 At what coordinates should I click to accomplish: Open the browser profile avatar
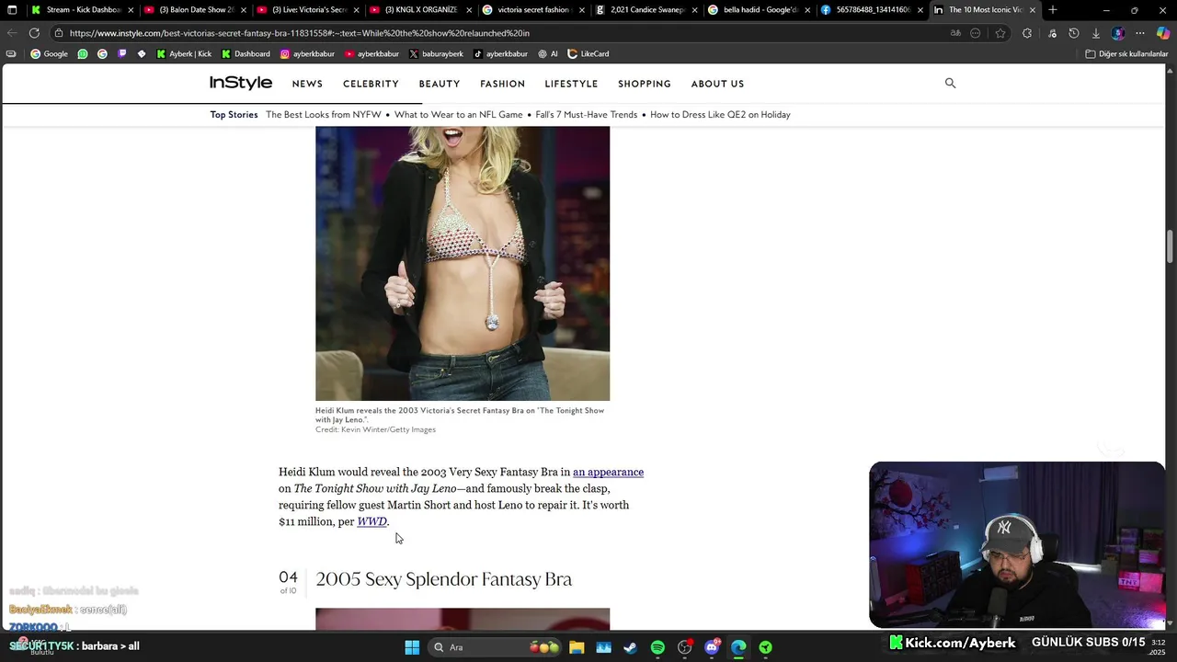(x=1118, y=33)
